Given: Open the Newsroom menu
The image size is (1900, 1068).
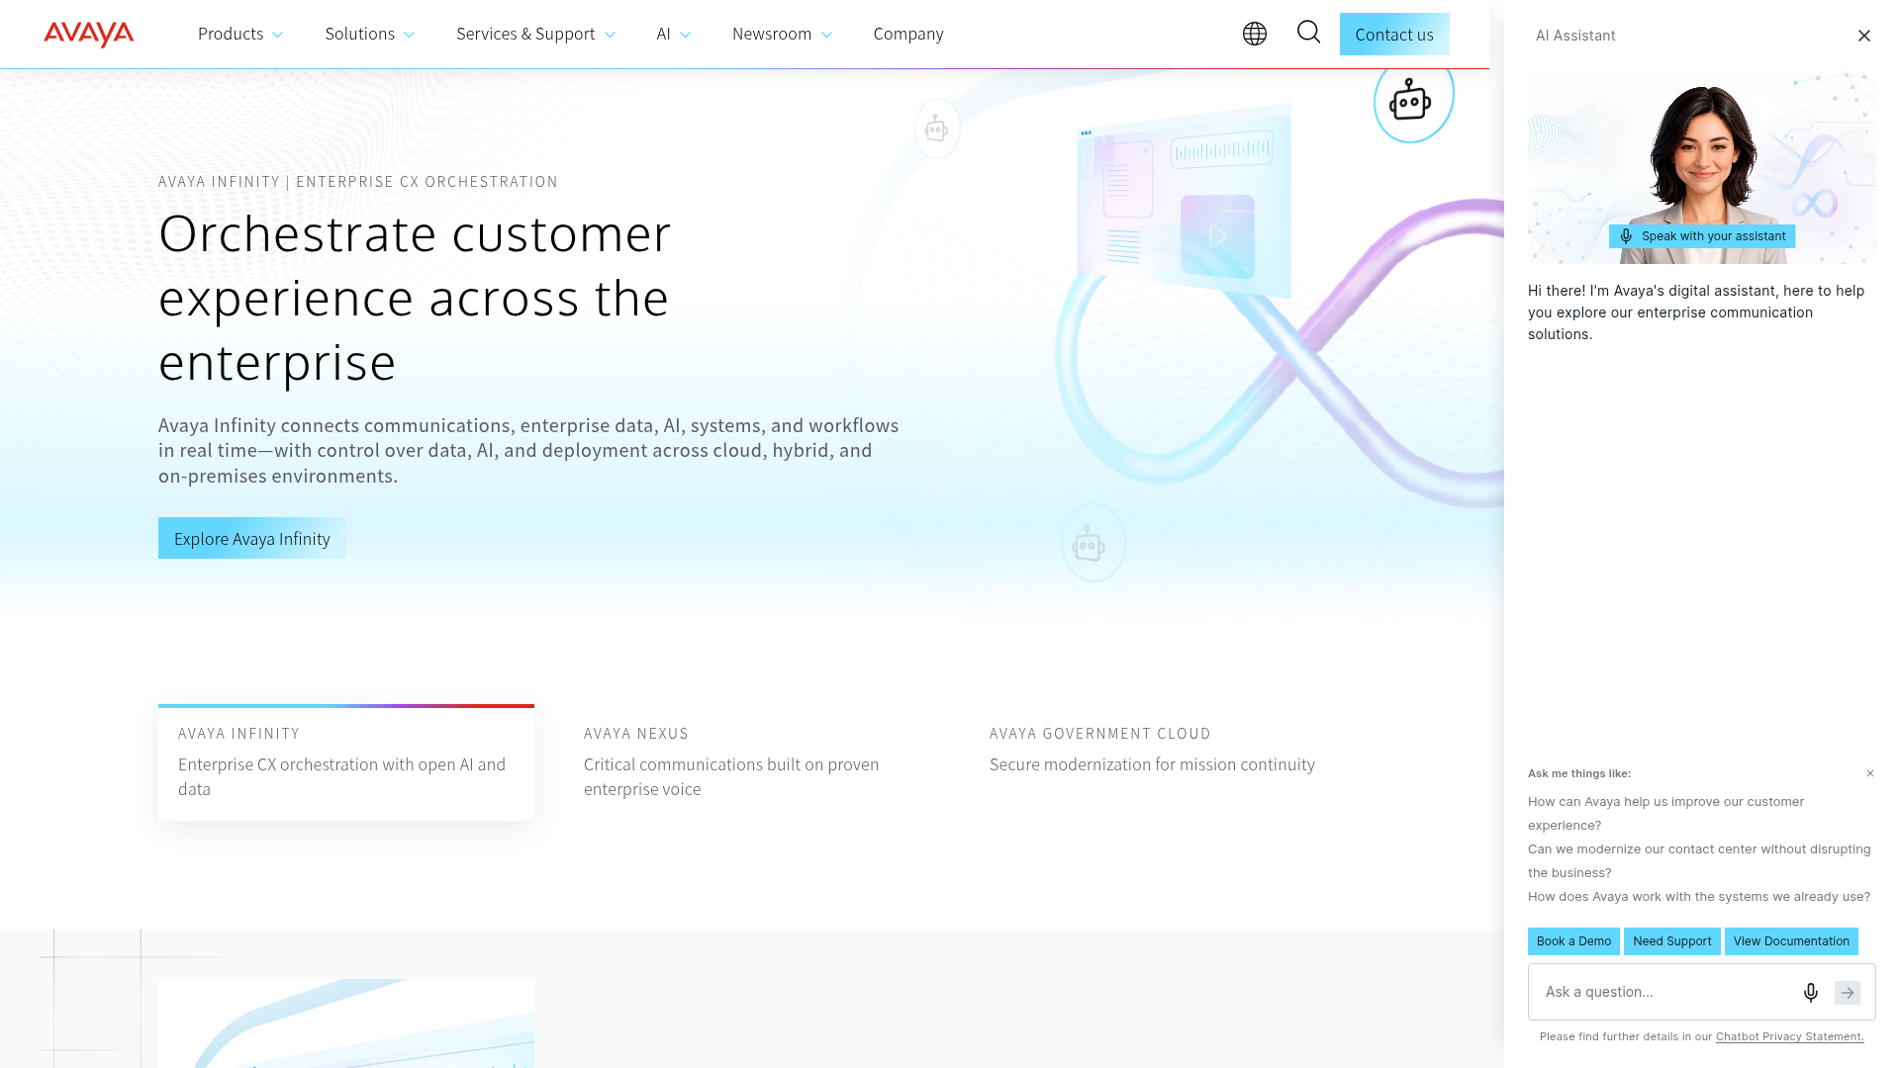Looking at the screenshot, I should [x=772, y=34].
